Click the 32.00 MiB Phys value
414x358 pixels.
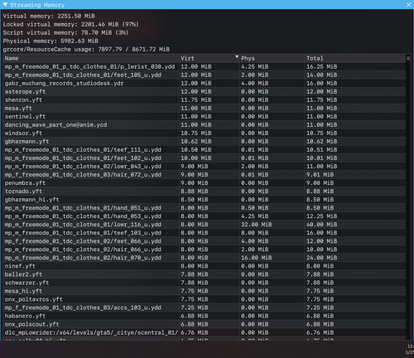[256, 225]
